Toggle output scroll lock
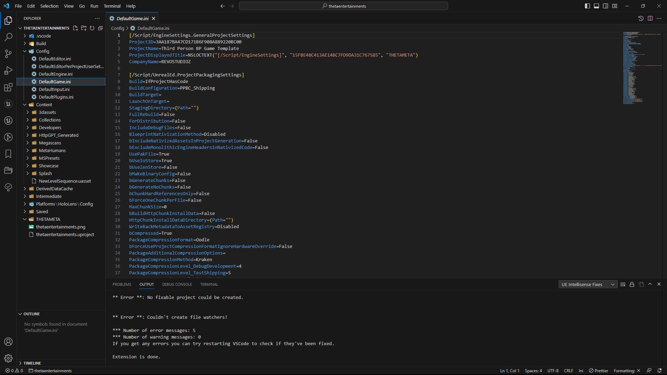Image resolution: width=667 pixels, height=375 pixels. (x=632, y=284)
